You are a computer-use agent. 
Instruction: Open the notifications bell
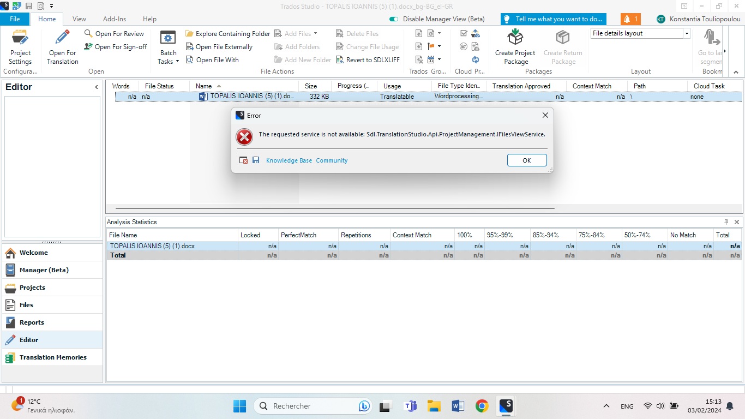(x=631, y=19)
